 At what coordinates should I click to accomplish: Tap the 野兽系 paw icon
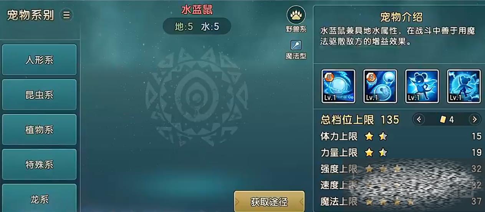click(x=296, y=15)
